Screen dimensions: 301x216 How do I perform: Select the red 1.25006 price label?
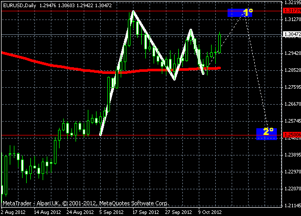point(292,134)
